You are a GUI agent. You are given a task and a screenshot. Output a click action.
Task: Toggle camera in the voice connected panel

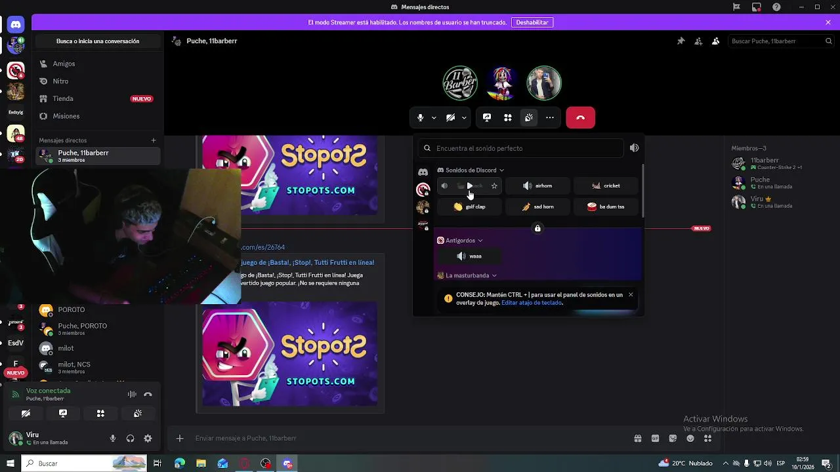click(x=26, y=414)
